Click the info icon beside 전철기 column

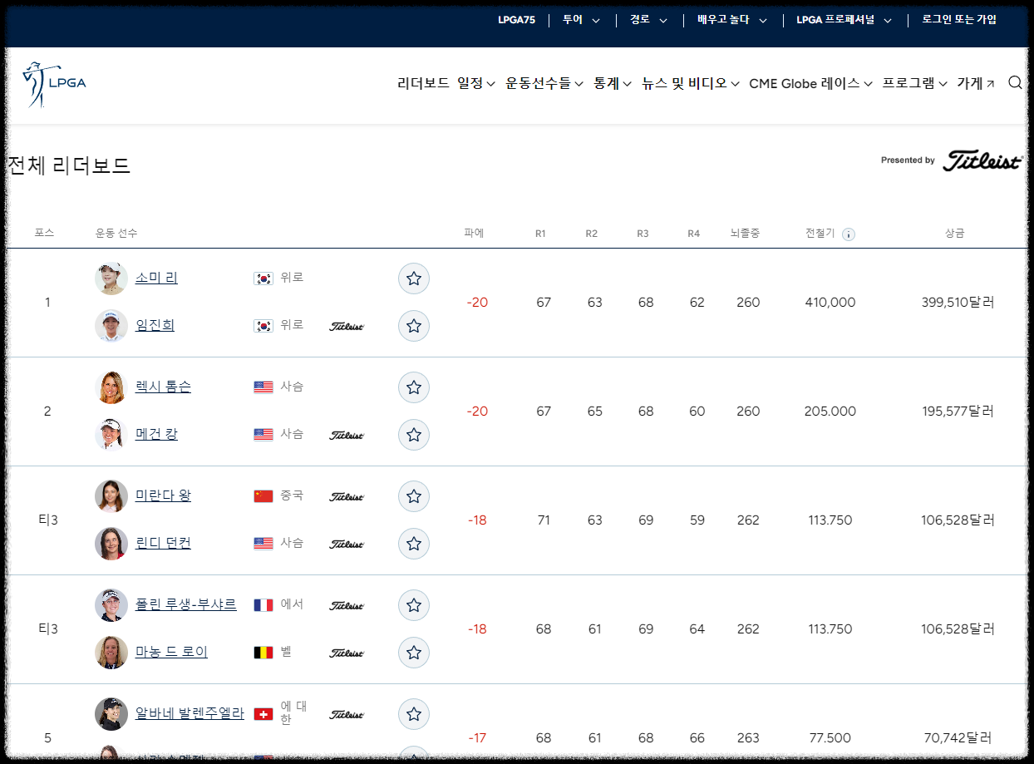click(849, 234)
